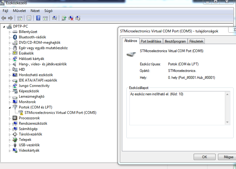This screenshot has width=236, height=169.
Task: Click the Forward arrow toolbar icon
Action: click(x=11, y=18)
